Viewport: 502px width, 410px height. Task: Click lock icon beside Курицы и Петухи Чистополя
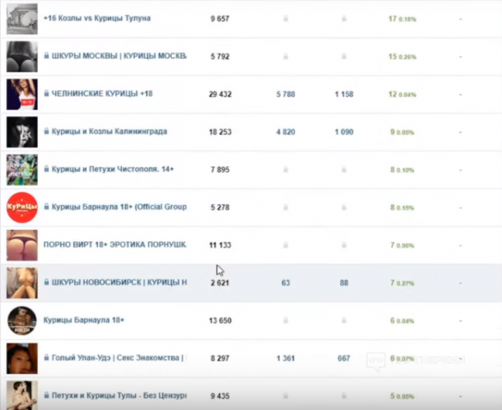47,169
